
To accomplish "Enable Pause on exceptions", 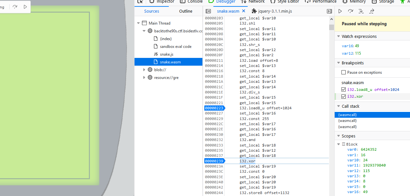I will coord(344,72).
